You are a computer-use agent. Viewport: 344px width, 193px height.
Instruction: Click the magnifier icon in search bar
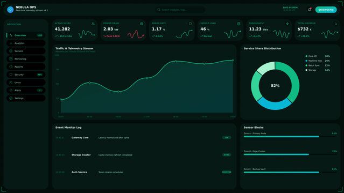(159, 10)
